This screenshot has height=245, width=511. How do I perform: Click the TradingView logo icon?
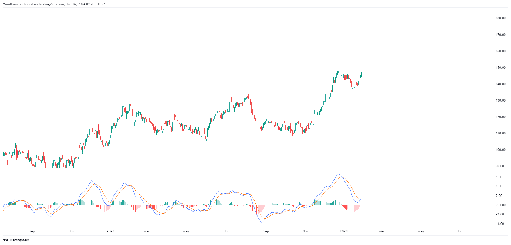5,240
